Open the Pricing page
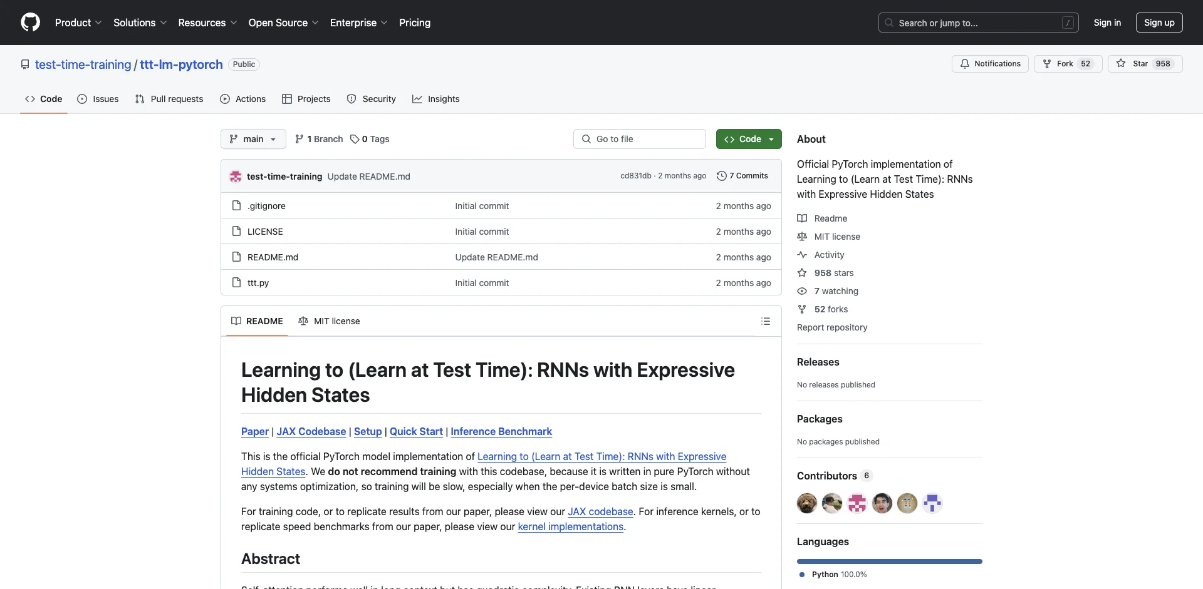 [x=415, y=23]
